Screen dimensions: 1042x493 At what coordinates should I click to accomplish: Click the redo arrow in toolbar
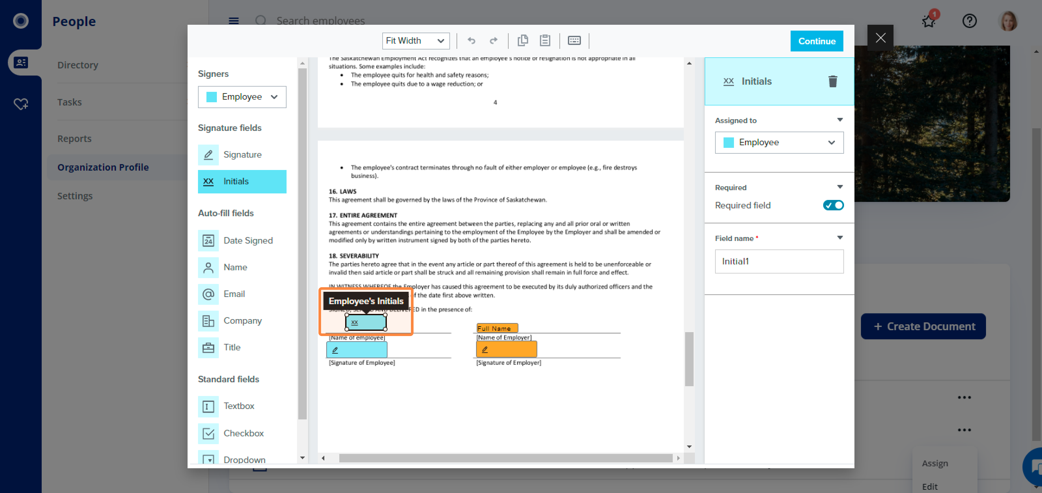coord(493,40)
